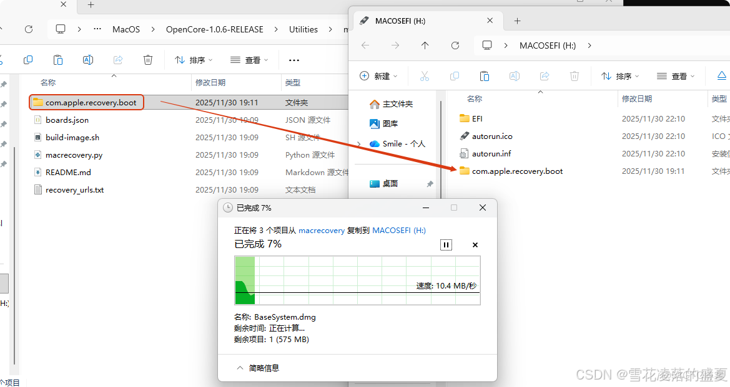Open the 查看 (View) dropdown
The width and height of the screenshot is (730, 387).
click(247, 60)
